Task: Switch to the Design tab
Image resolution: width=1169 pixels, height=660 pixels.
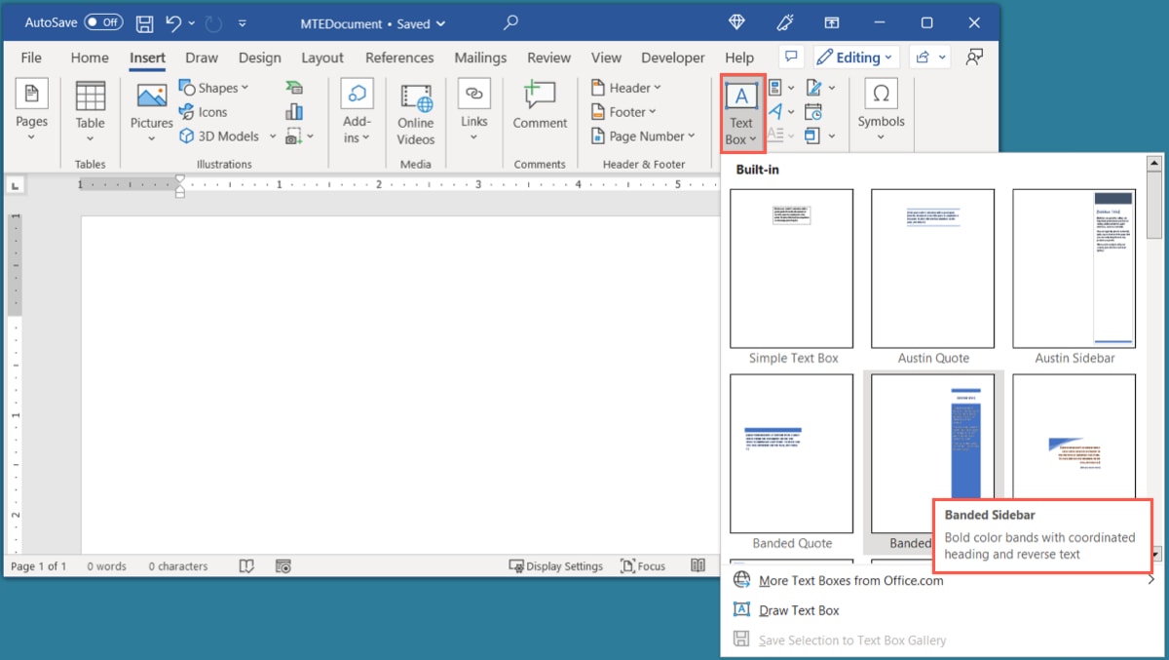Action: [x=259, y=58]
